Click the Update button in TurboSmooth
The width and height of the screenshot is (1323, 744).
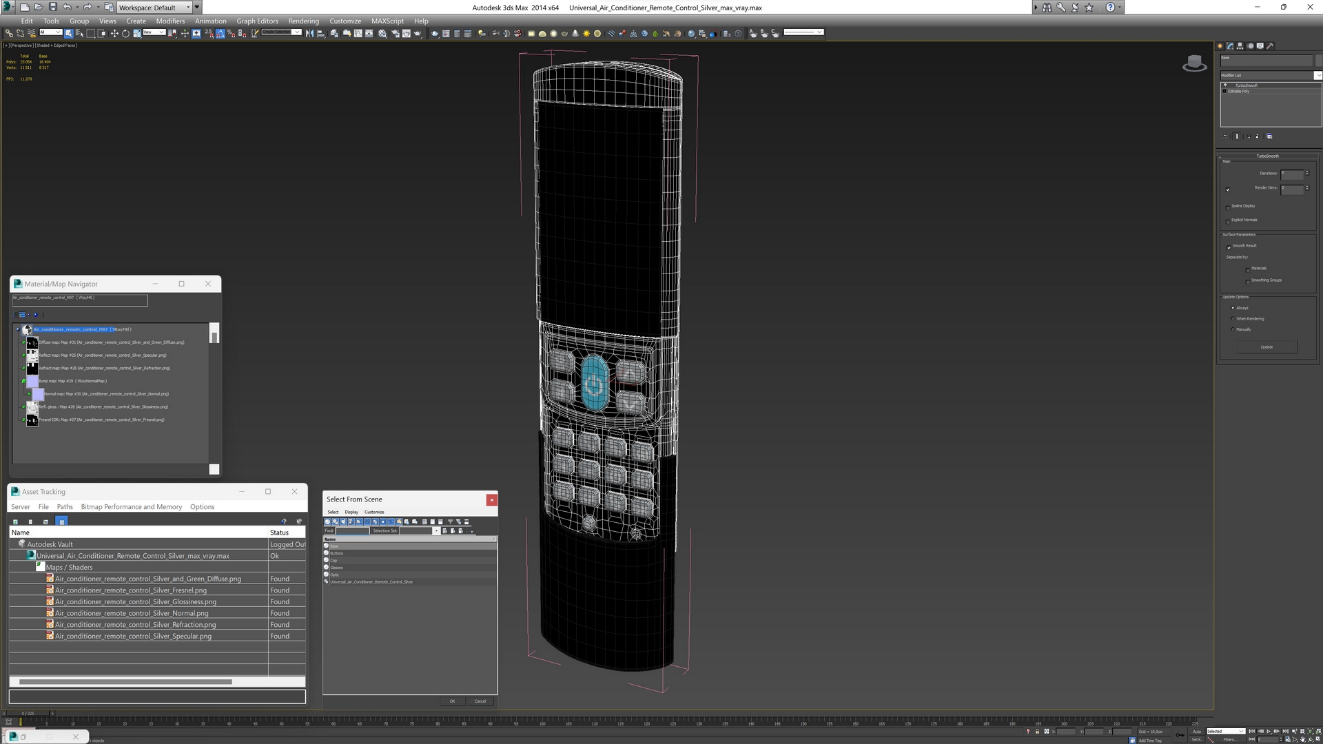1266,347
